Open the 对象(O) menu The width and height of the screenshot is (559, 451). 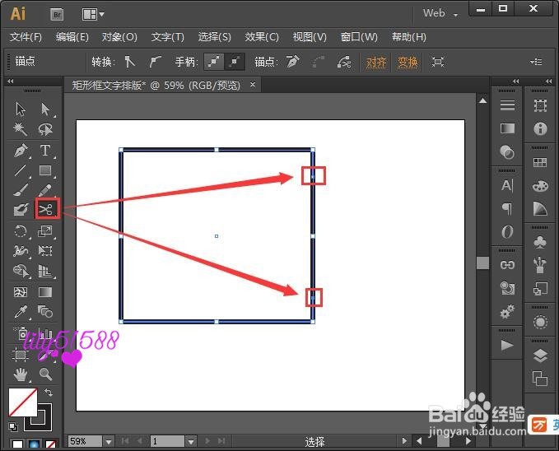[119, 37]
